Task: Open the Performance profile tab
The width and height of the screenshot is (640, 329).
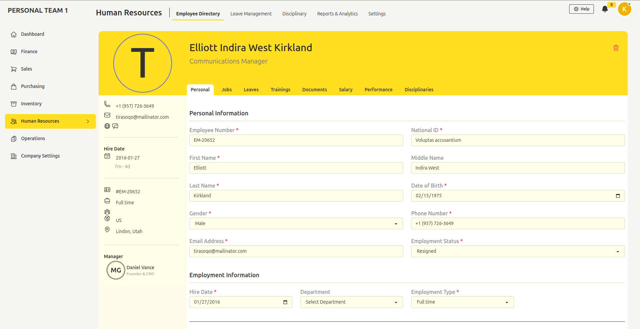Action: [378, 90]
